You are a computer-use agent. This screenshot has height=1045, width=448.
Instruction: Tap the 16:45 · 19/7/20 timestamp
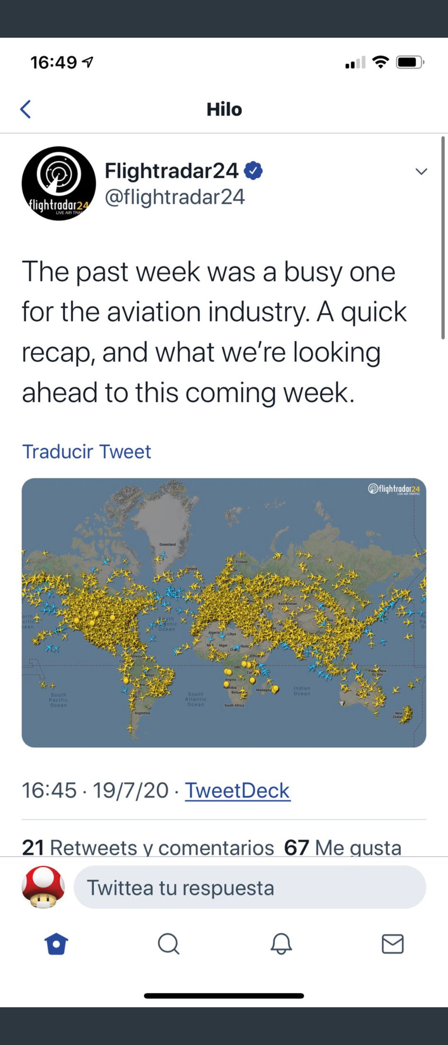point(95,790)
